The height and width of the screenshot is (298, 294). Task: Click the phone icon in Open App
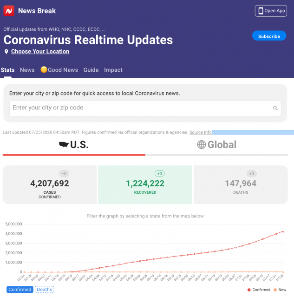261,11
